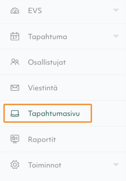Open the EVS menu item
Image resolution: width=126 pixels, height=181 pixels.
[63, 11]
